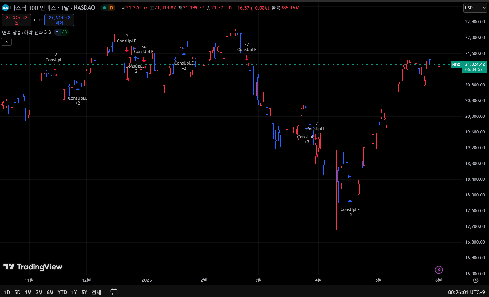Click the −16.57 (−0.08%) change value

[x=252, y=8]
